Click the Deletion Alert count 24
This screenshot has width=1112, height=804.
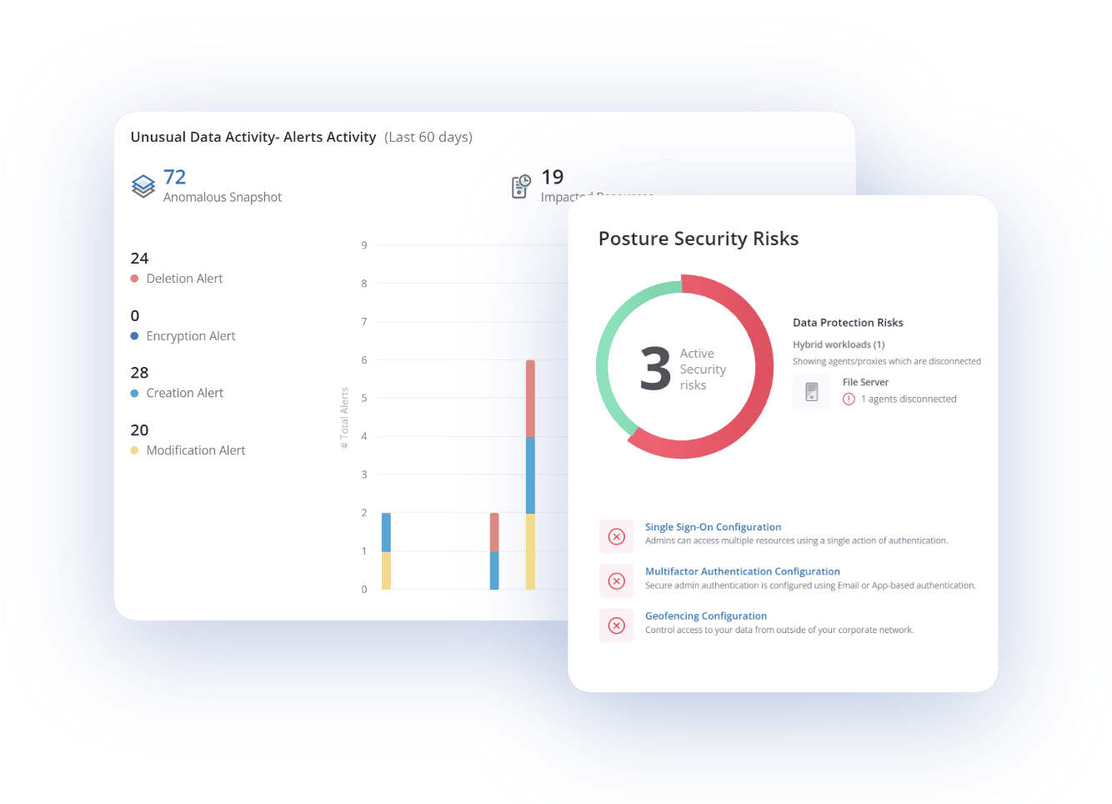pos(139,259)
